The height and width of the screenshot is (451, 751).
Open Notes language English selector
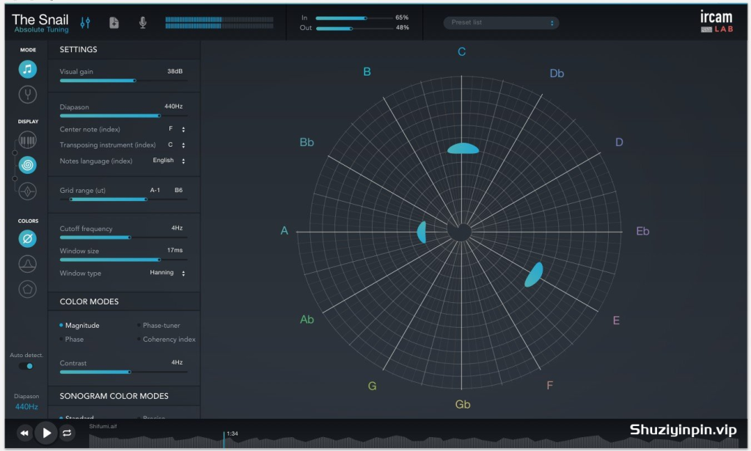click(x=169, y=161)
